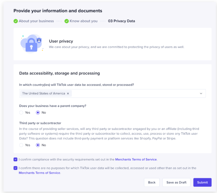
Task: Click the green check beside Know about you
Action: click(67, 21)
